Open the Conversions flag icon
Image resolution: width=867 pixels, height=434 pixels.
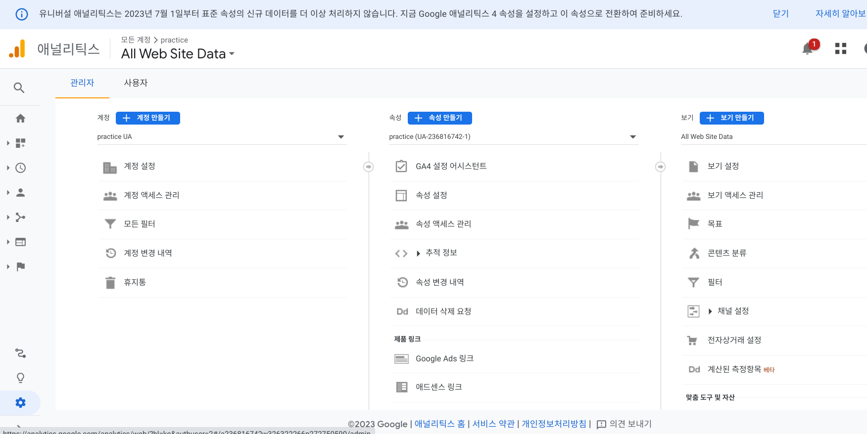point(20,266)
